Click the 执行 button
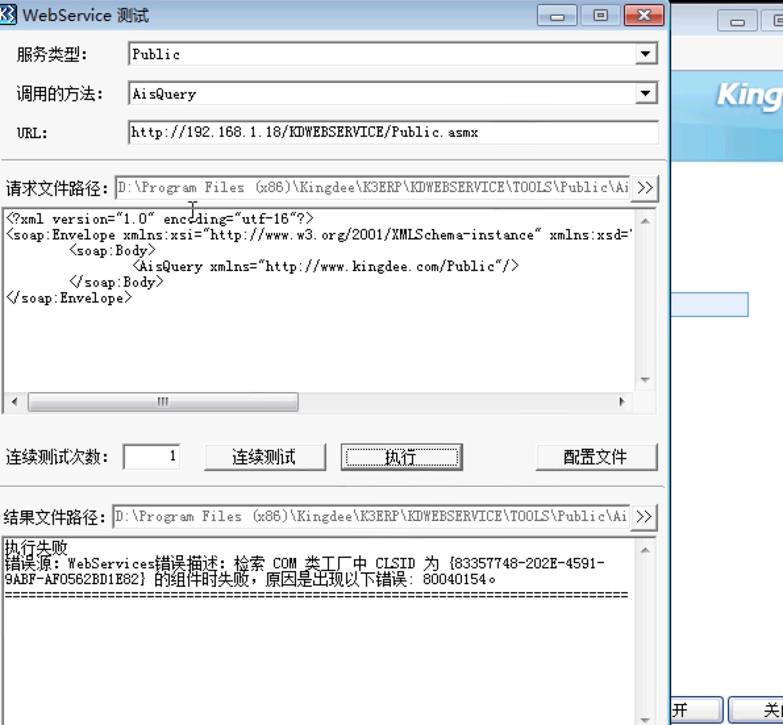Image resolution: width=783 pixels, height=725 pixels. tap(401, 457)
